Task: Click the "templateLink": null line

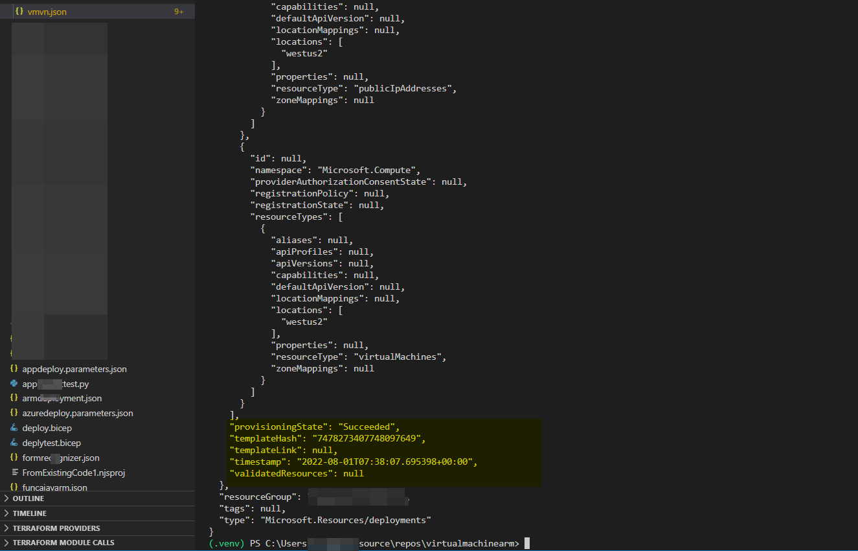Action: pyautogui.click(x=284, y=451)
